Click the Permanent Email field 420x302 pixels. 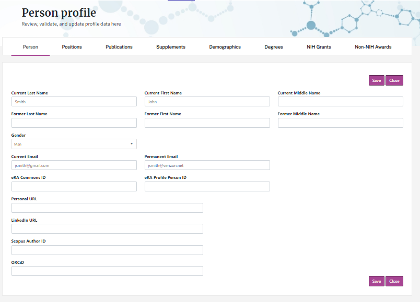pyautogui.click(x=207, y=165)
